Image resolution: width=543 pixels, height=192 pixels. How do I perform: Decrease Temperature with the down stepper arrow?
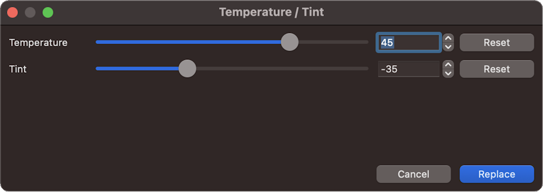[x=448, y=47]
